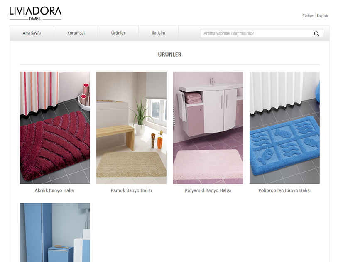Switch language to English
The height and width of the screenshot is (262, 343).
coord(322,15)
